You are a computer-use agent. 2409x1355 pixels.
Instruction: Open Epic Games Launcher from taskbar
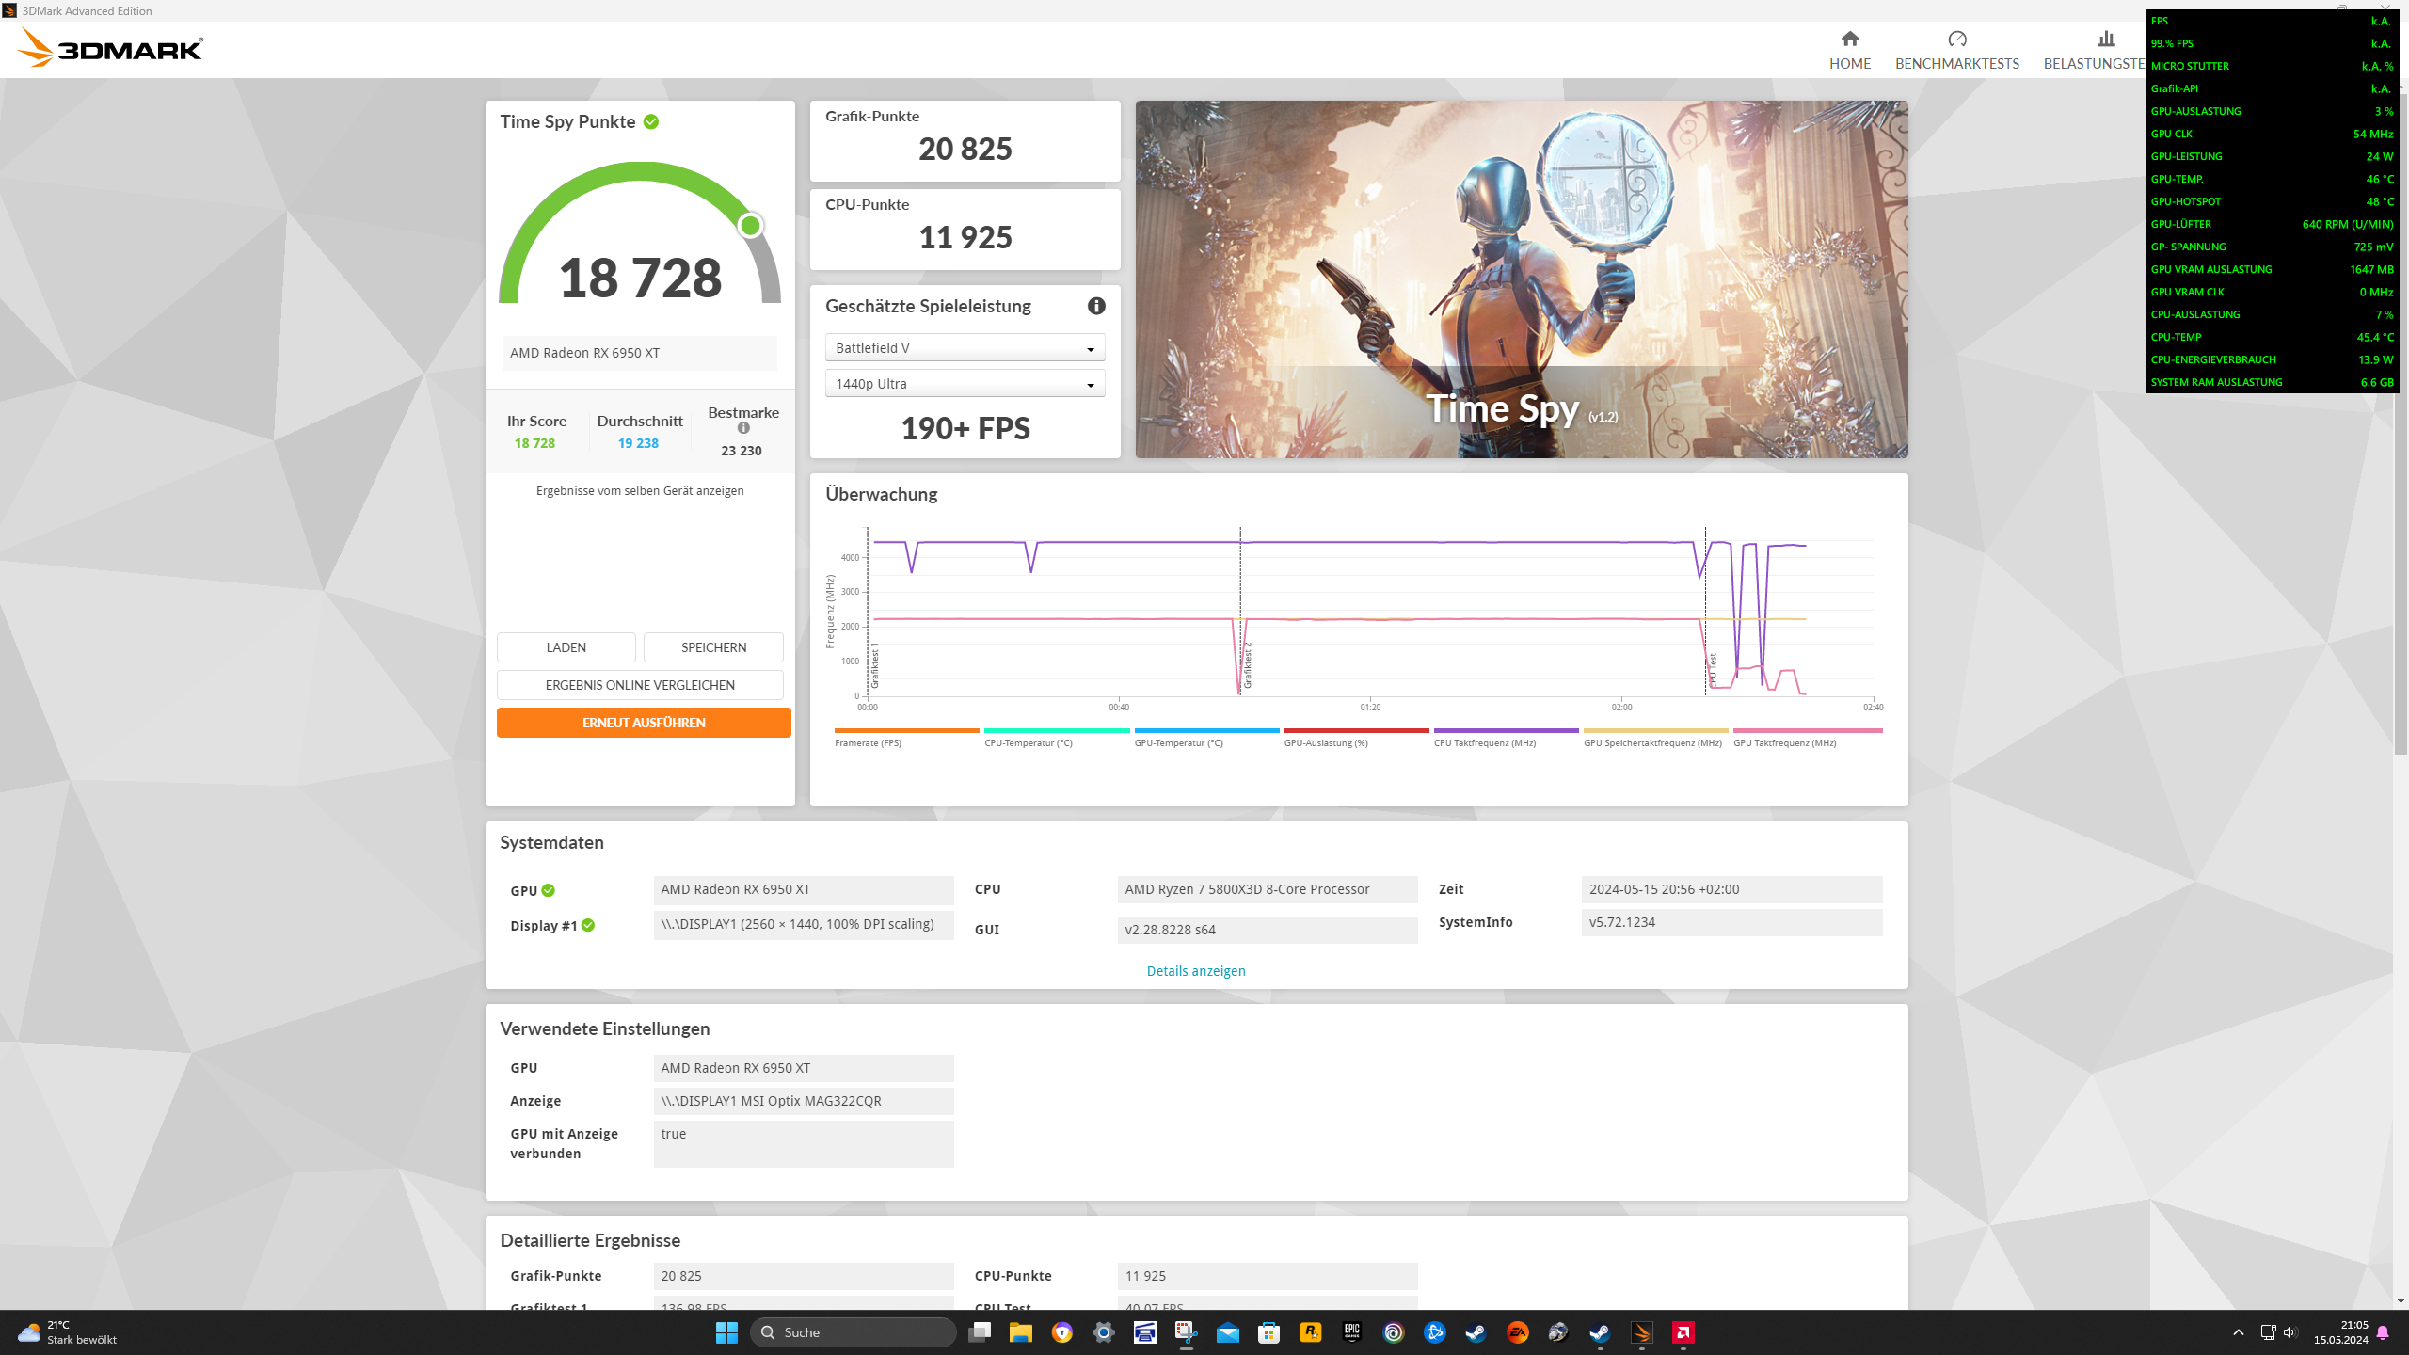tap(1351, 1332)
